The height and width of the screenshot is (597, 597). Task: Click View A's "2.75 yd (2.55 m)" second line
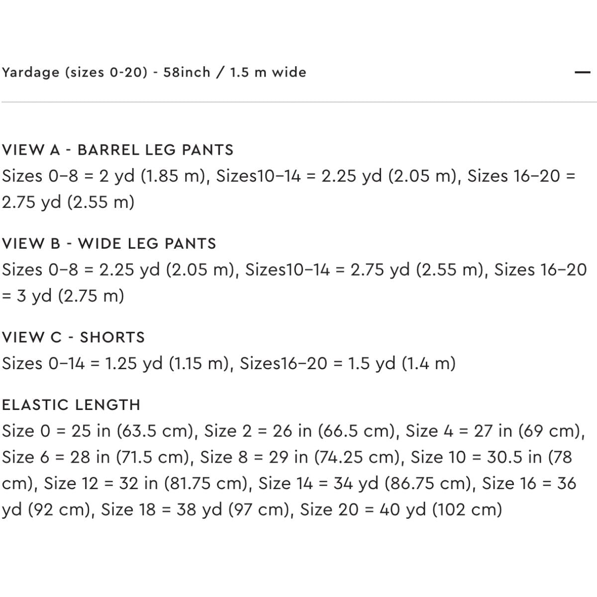click(68, 202)
